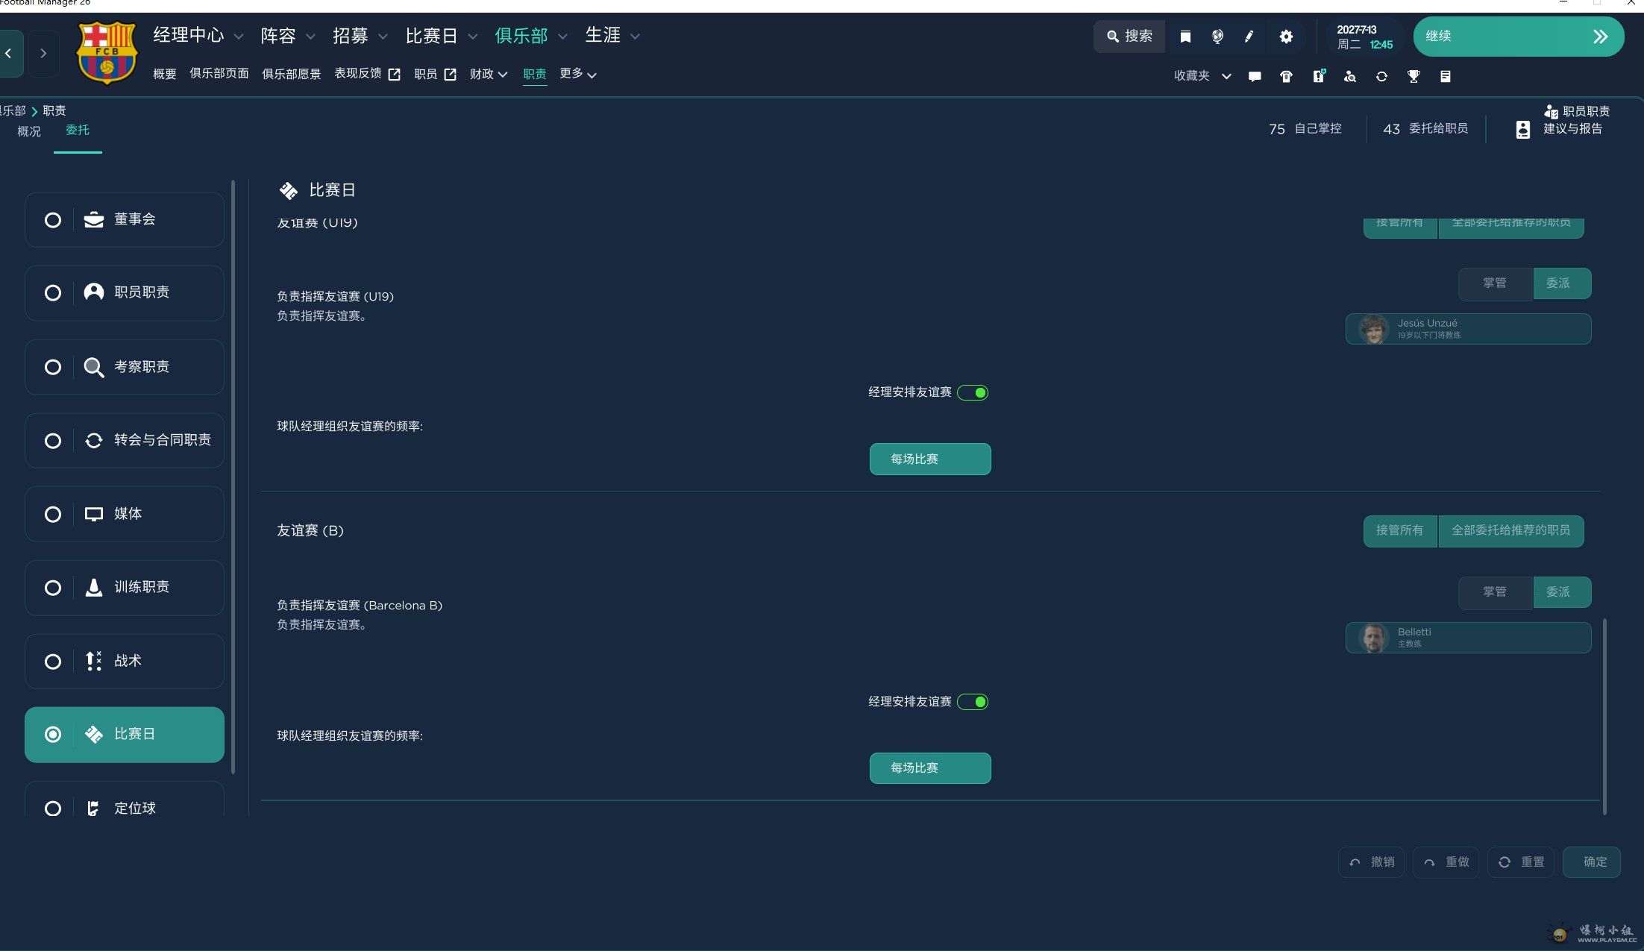Open the 俱乐部愿景 submenu item

tap(292, 74)
